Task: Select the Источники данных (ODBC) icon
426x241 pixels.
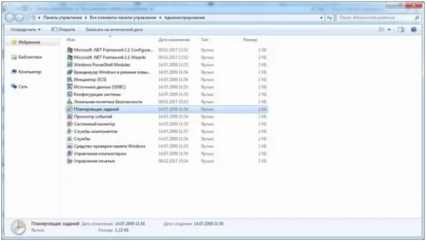Action: pos(69,87)
